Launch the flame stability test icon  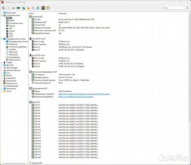[28, 8]
